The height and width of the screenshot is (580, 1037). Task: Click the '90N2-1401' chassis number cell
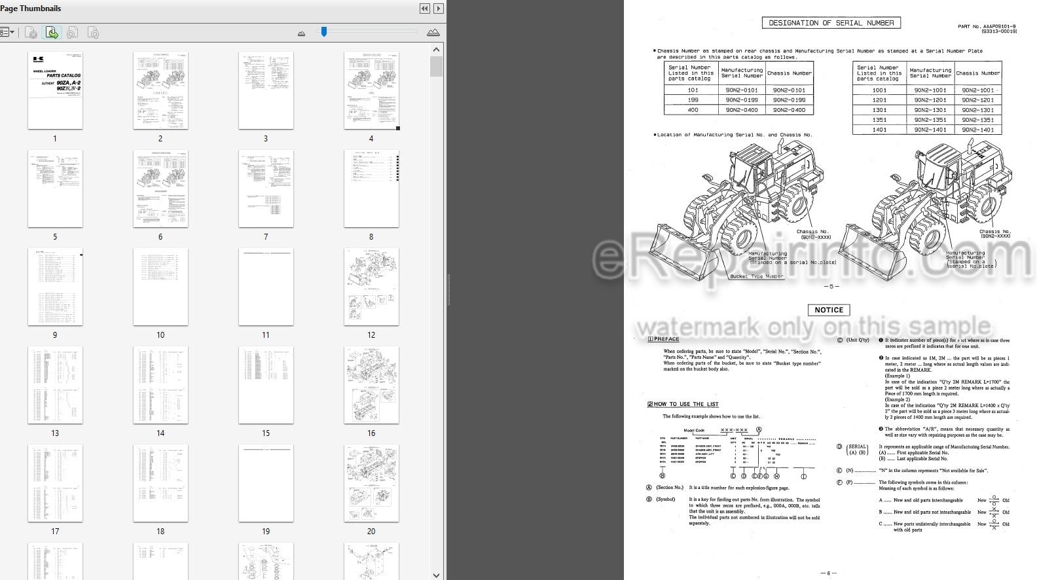pos(977,130)
